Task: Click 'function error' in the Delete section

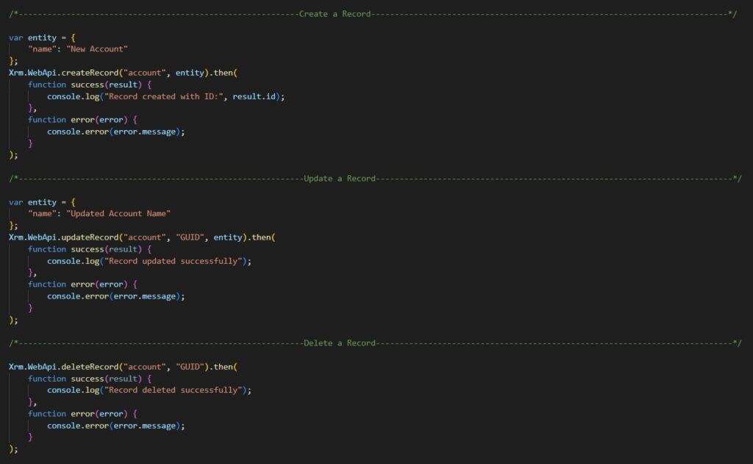Action: pos(61,413)
